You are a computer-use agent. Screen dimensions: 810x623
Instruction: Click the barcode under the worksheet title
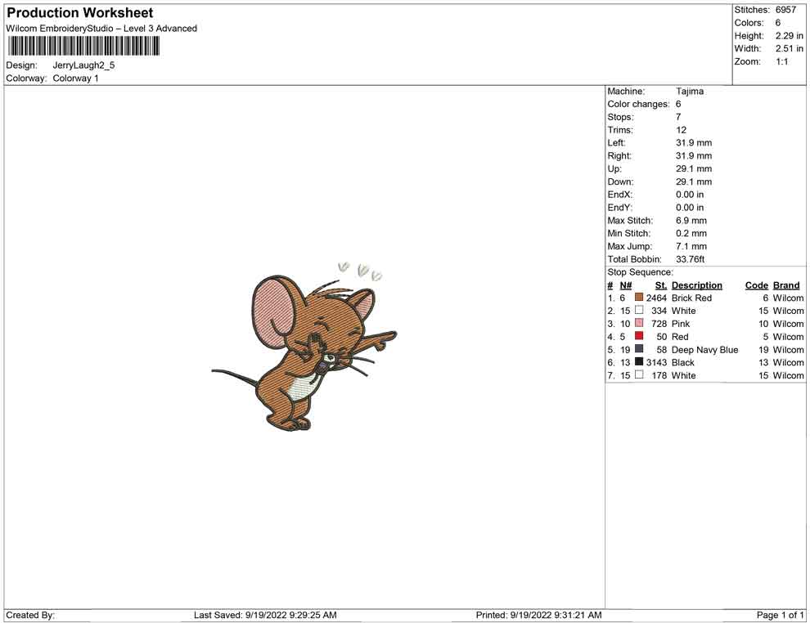click(83, 47)
